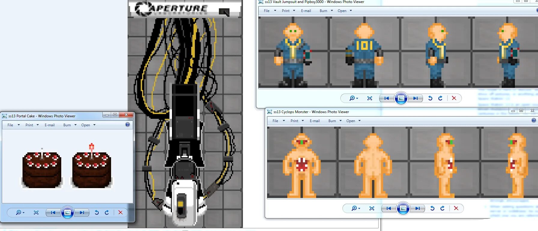The width and height of the screenshot is (538, 231).
Task: Click the vault dweller showing 101 on back
Action: point(364,55)
